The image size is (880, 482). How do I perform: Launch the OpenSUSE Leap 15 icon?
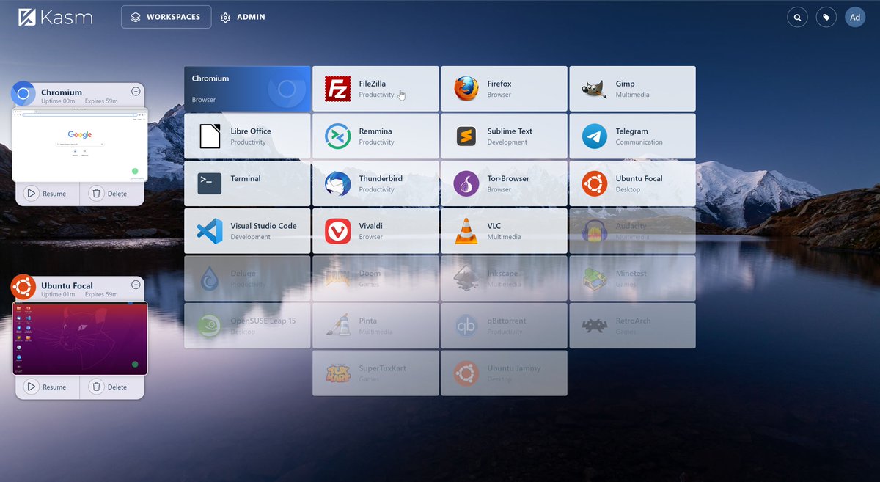(x=210, y=326)
